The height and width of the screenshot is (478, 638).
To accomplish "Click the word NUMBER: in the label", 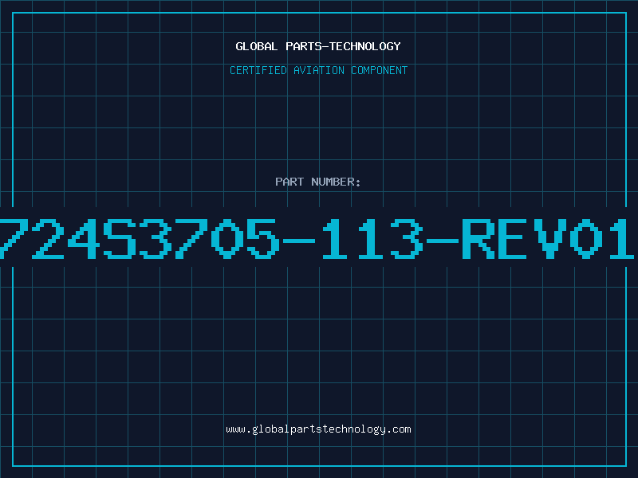I will [336, 182].
